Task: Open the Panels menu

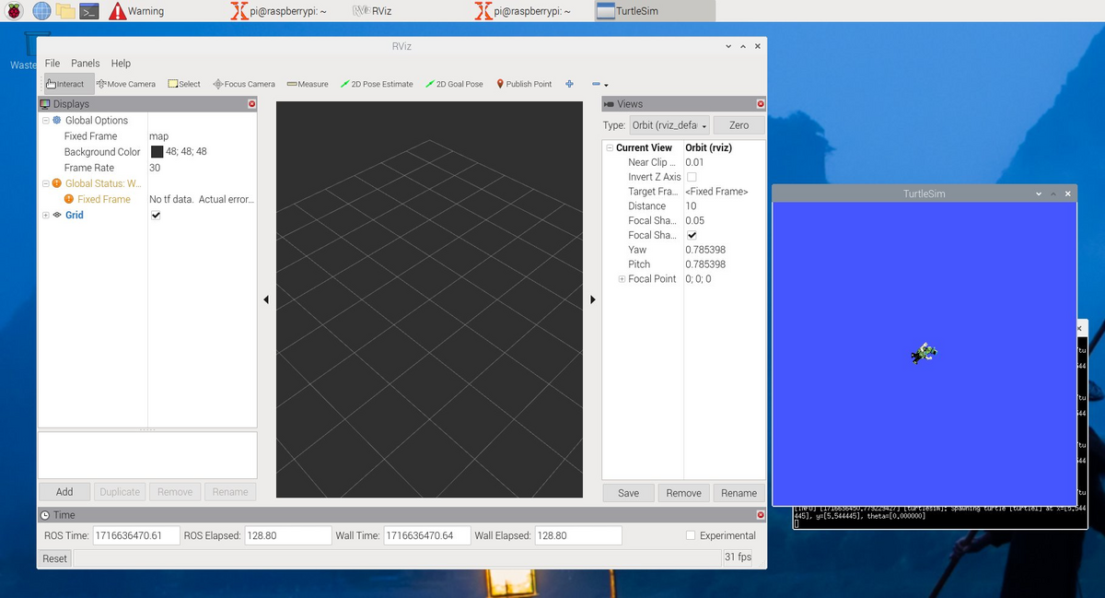Action: [86, 64]
